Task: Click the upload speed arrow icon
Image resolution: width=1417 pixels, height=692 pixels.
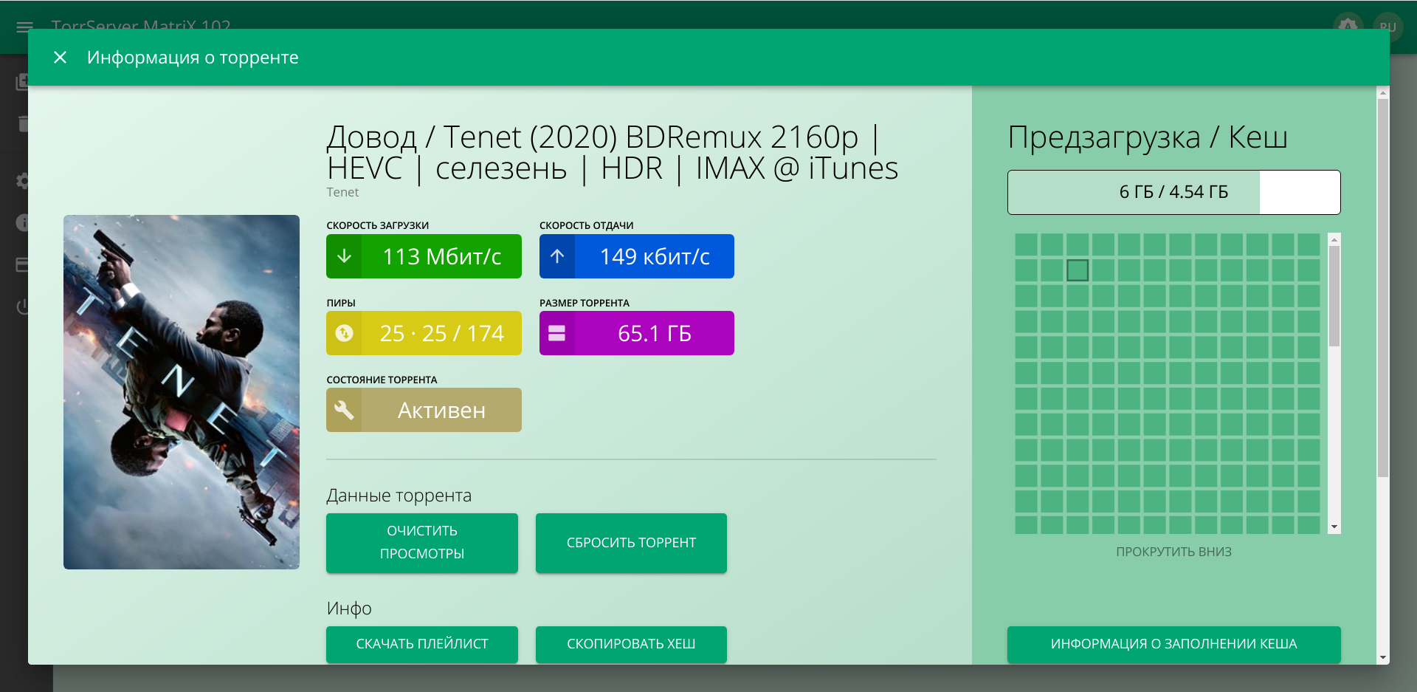Action: [557, 256]
